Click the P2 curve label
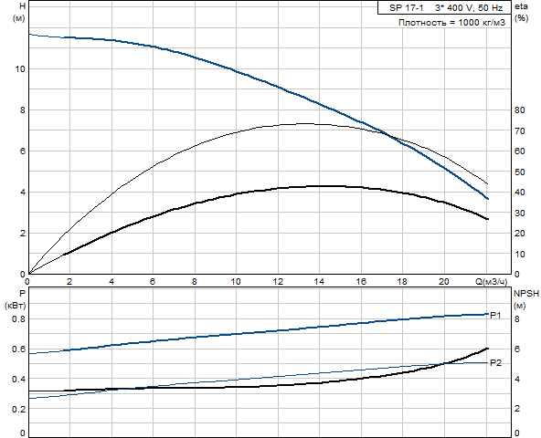This screenshot has width=541, height=438. pos(496,363)
